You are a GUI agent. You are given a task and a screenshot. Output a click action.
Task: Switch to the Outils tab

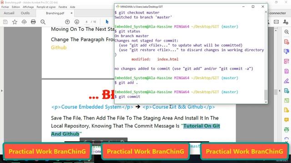(x=25, y=13)
